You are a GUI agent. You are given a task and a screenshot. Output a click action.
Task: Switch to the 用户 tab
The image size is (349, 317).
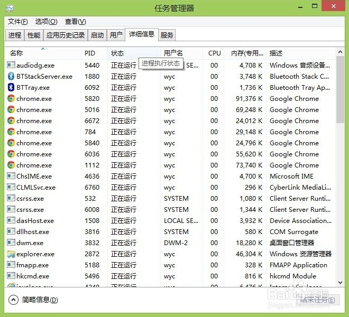(x=116, y=35)
